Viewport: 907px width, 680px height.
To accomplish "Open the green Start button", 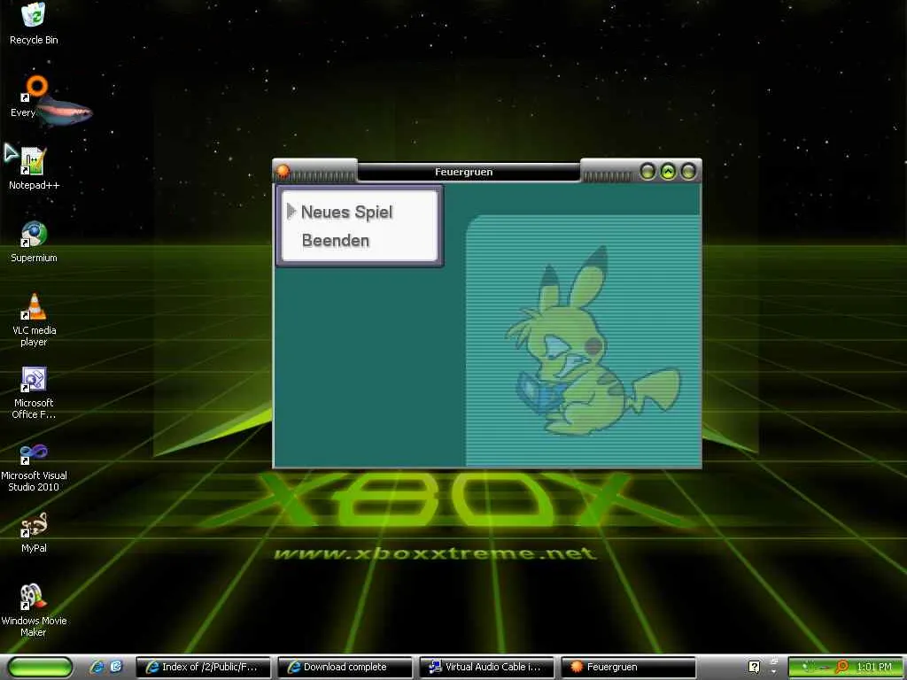I will point(41,667).
